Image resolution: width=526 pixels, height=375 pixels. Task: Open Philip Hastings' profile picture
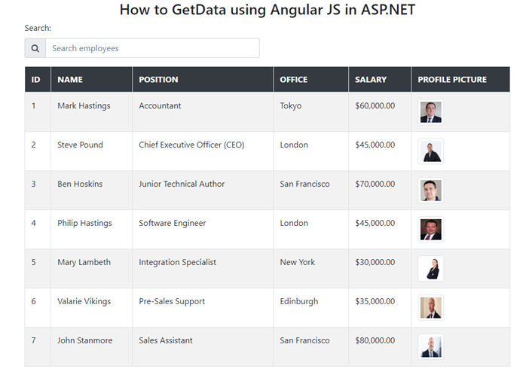tap(431, 230)
